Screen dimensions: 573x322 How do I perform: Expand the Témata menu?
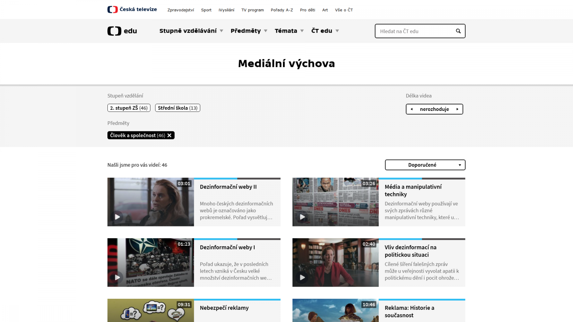click(289, 31)
